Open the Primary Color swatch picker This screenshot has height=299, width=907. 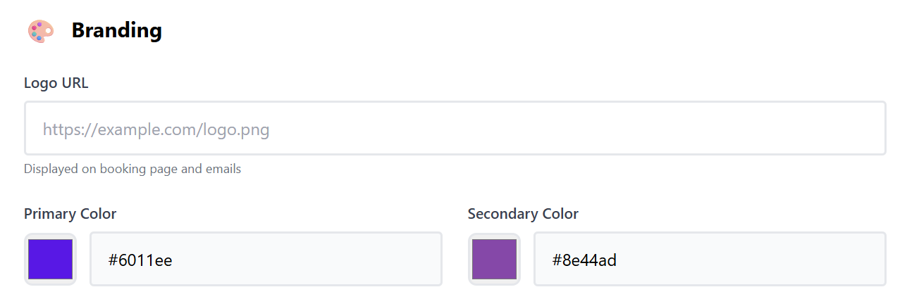point(50,259)
